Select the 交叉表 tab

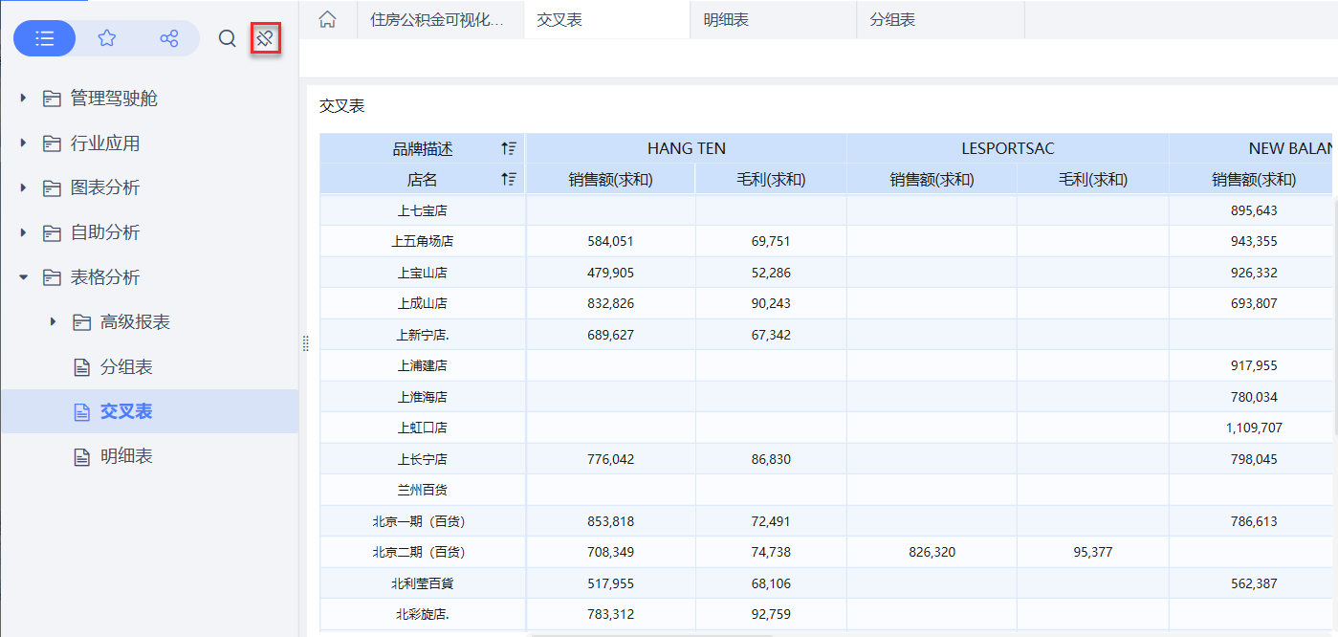[607, 19]
